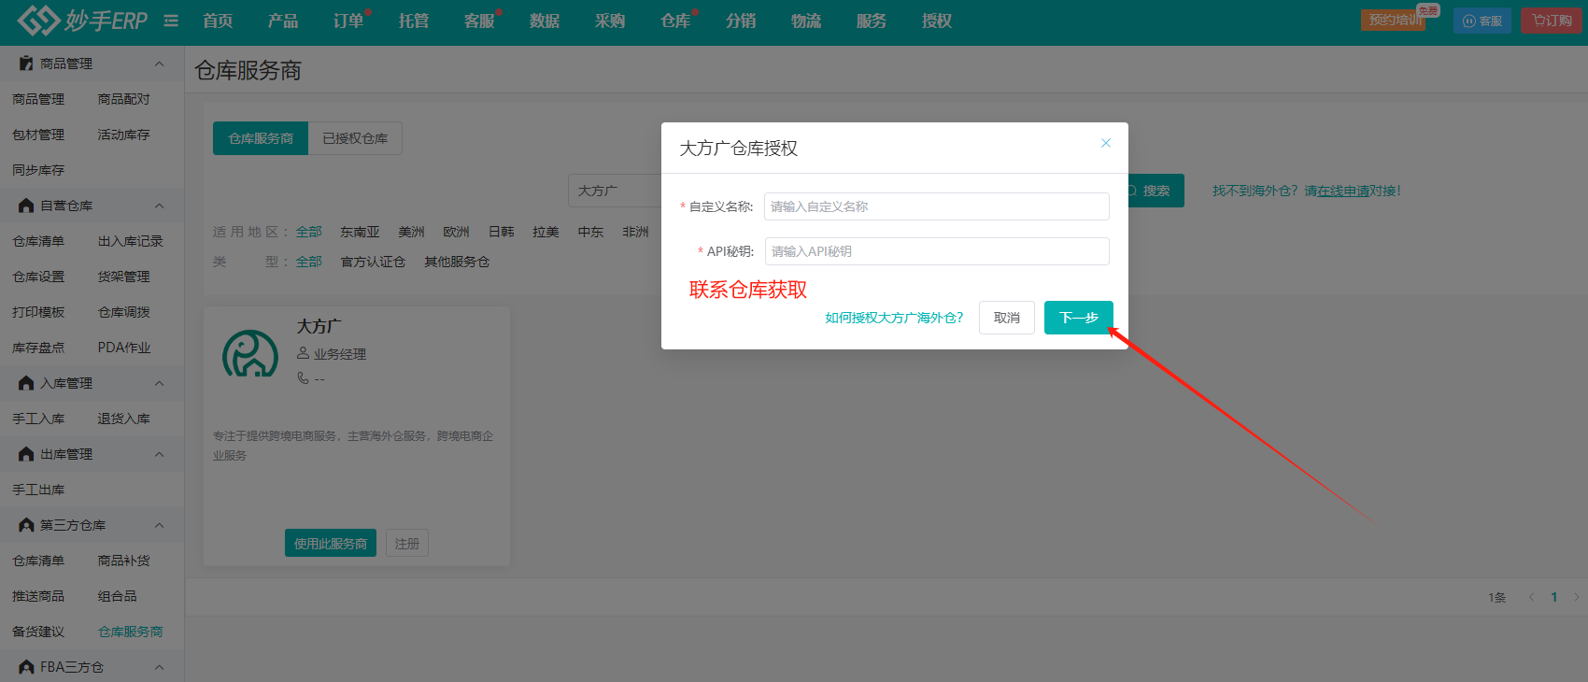Click the 妙手ERP logo
Screen dimensions: 1588x682
click(82, 21)
